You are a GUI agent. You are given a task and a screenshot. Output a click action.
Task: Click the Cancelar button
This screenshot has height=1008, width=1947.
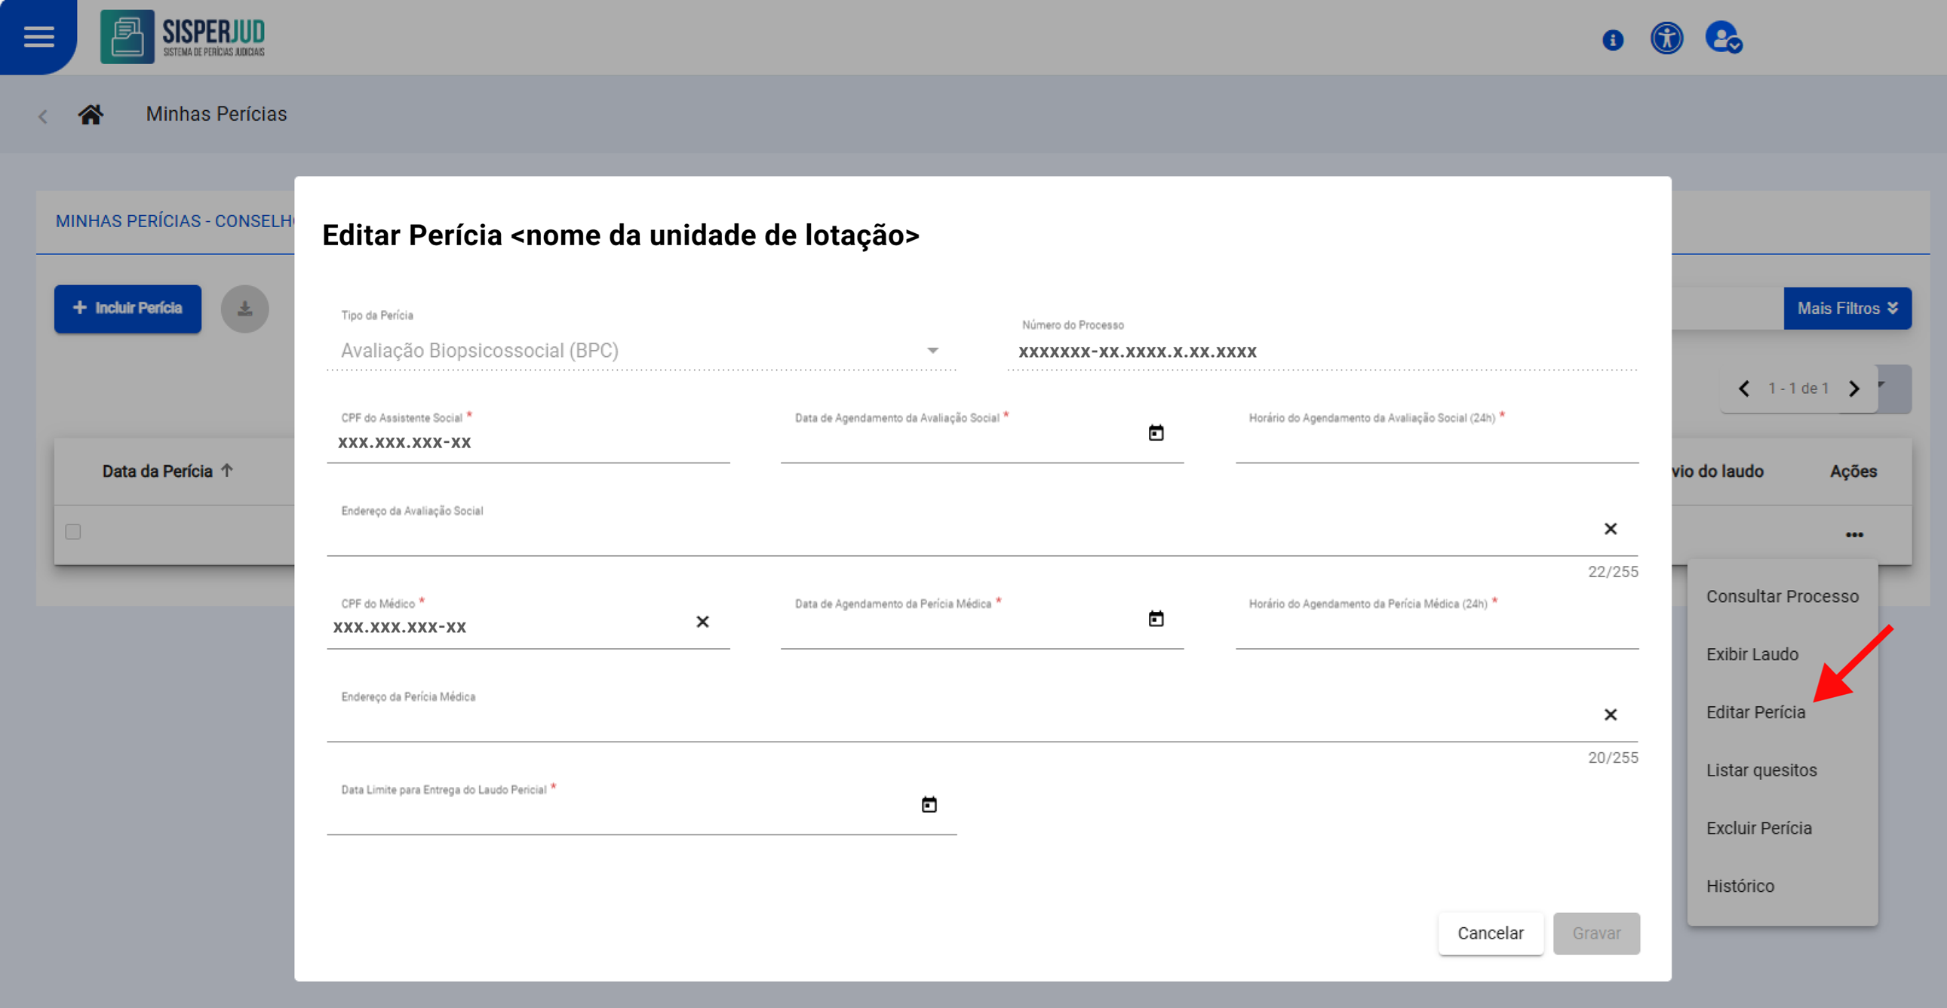(1490, 933)
